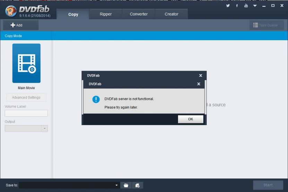Click the Copy Mode header

pyautogui.click(x=13, y=36)
